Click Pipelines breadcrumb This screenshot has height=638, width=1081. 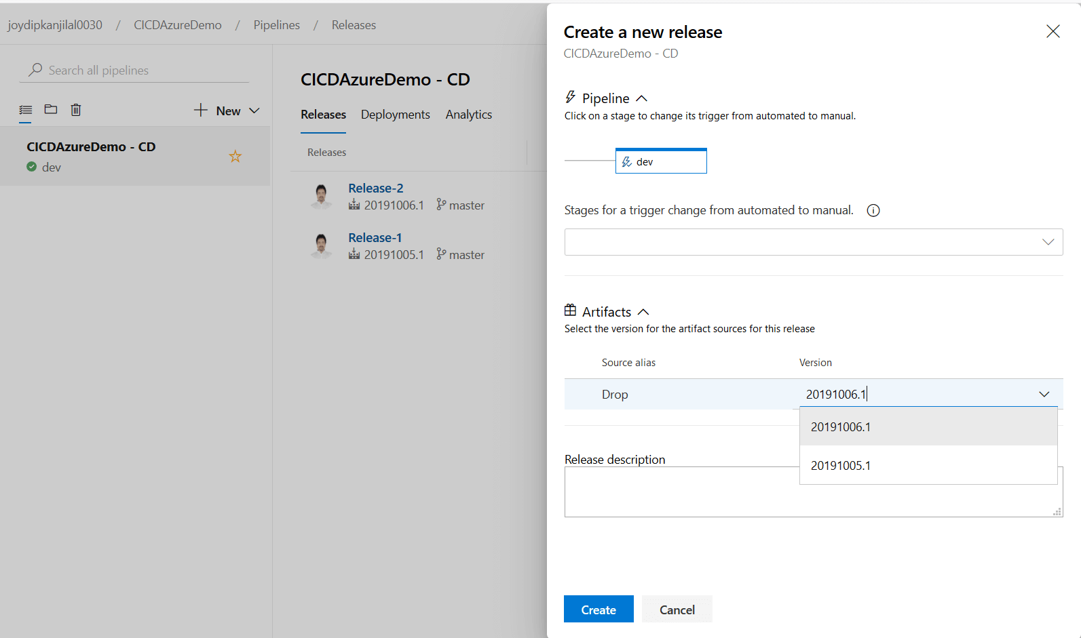(277, 25)
